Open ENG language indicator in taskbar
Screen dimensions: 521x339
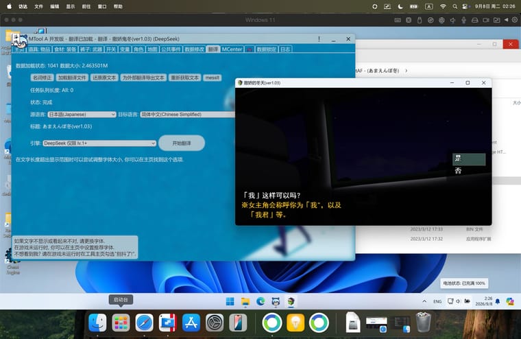437,301
